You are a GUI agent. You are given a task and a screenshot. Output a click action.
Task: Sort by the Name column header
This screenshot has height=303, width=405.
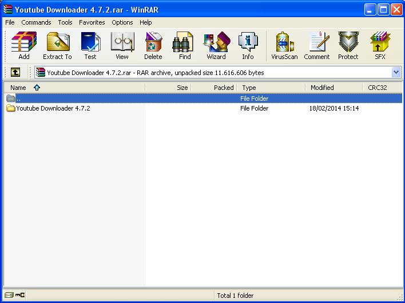click(x=74, y=88)
